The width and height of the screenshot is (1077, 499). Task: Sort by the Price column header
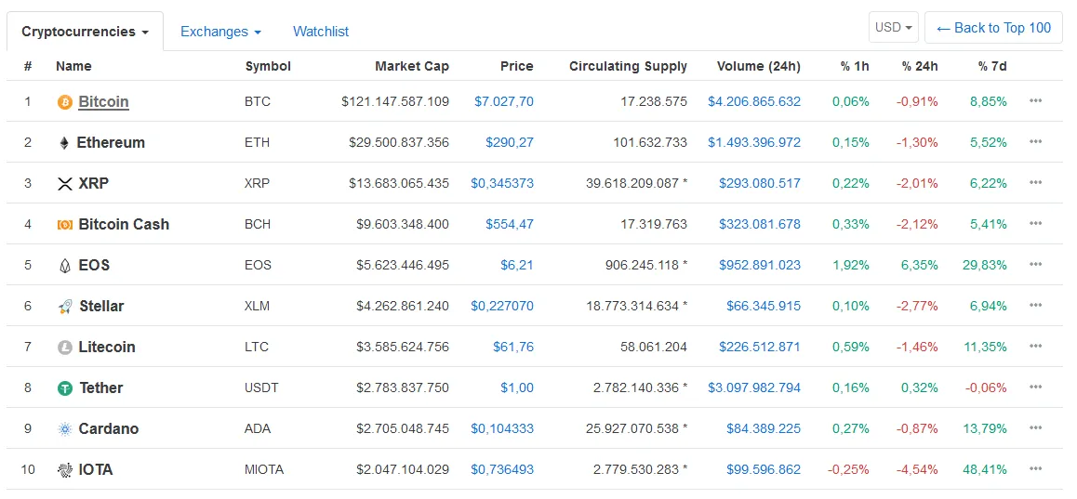coord(516,67)
